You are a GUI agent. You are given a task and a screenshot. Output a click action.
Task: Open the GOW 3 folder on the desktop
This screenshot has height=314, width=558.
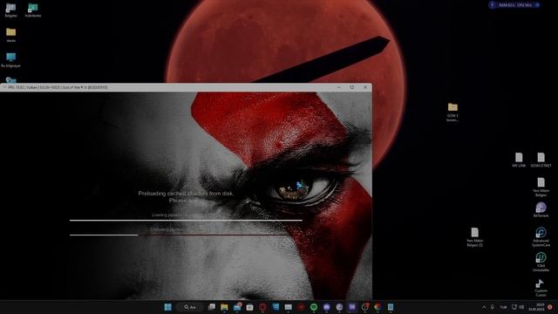[x=453, y=113]
